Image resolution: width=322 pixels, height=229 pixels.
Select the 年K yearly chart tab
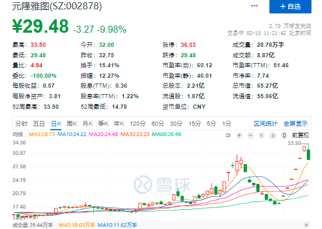(119, 123)
